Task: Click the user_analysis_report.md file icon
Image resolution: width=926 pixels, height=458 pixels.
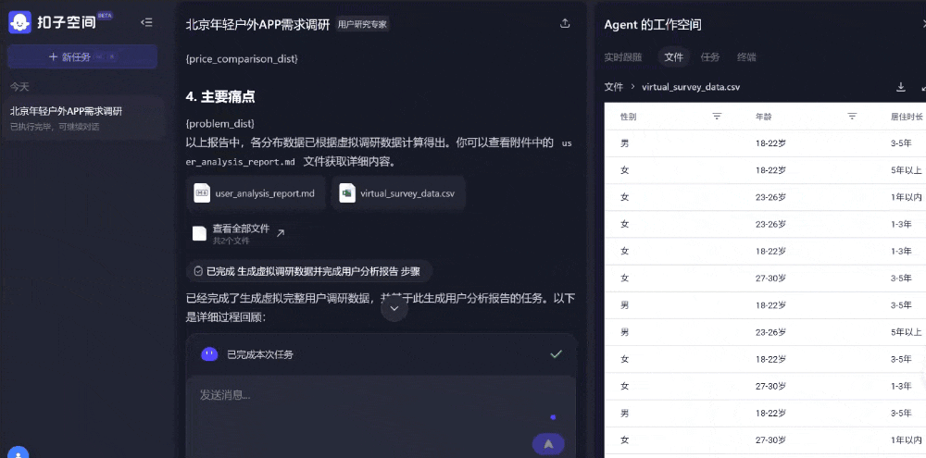Action: (202, 193)
